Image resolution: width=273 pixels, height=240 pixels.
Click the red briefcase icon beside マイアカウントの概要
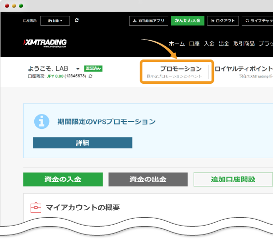(36, 207)
